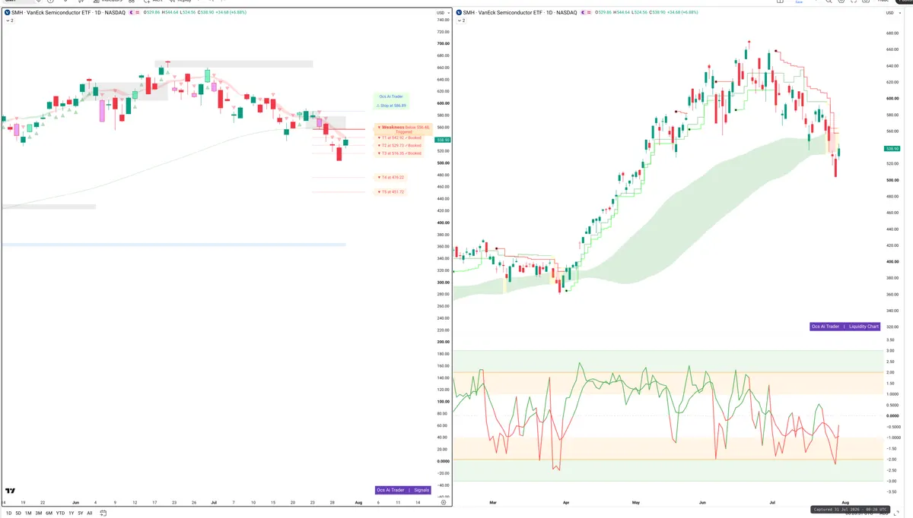Choose the 1Y time range
This screenshot has height=518, width=913.
pyautogui.click(x=71, y=513)
